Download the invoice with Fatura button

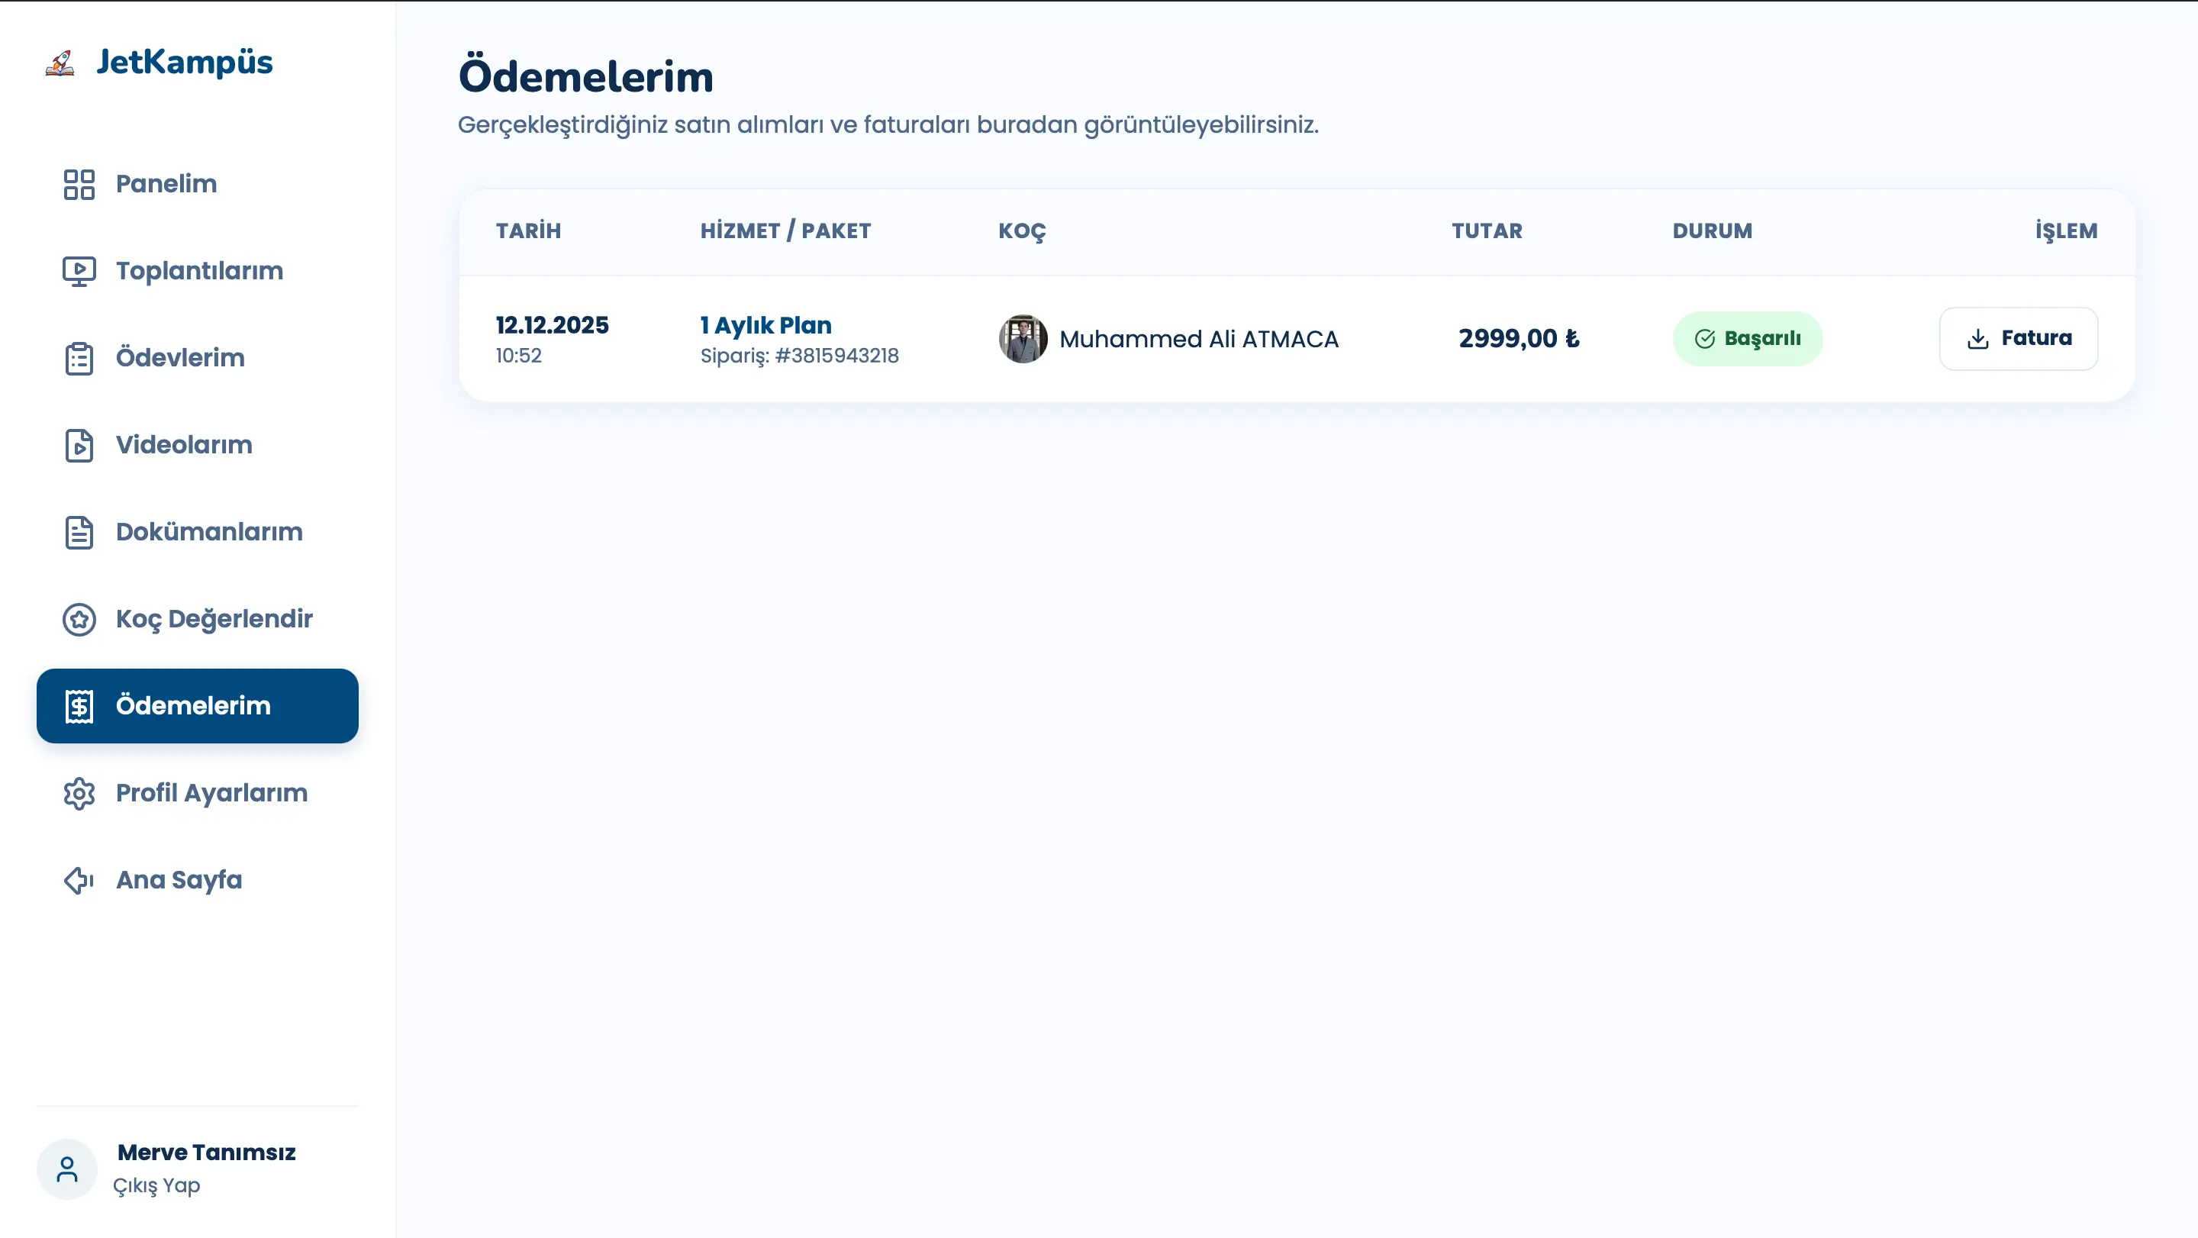click(x=2018, y=339)
